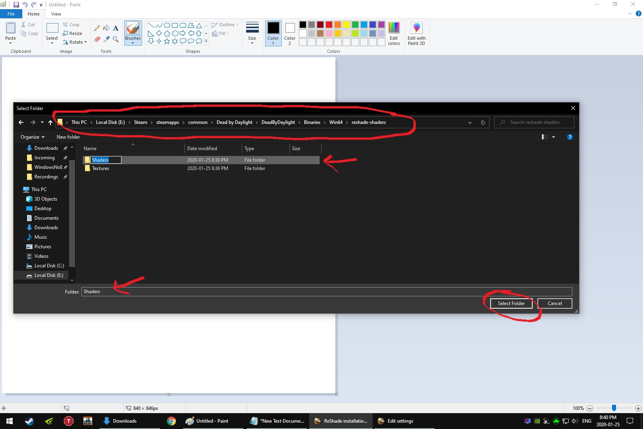Open the shape Fill dropdown

[220, 33]
